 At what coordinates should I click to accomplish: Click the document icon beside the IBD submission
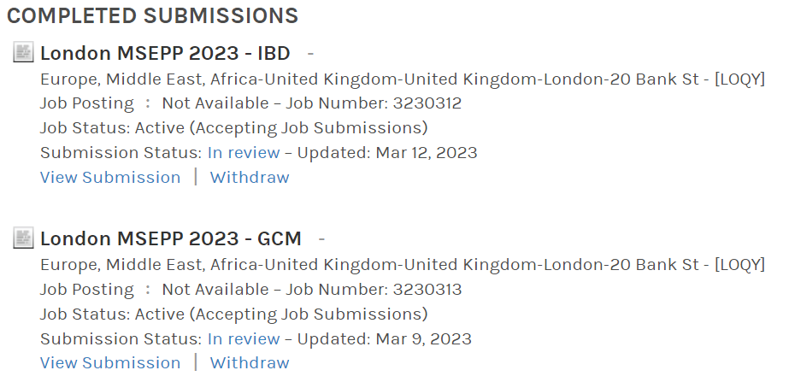tap(23, 53)
